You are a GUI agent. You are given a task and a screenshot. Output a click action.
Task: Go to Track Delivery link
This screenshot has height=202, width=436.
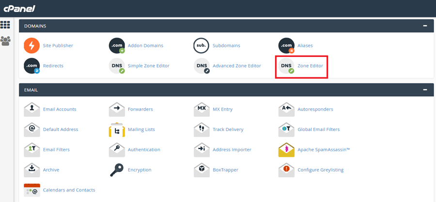(x=228, y=130)
